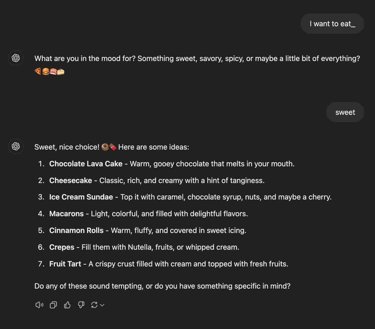Screen dimensions: 375x329
Task: Click the bold "Cinnamon Rolls" list item
Action: (76, 230)
